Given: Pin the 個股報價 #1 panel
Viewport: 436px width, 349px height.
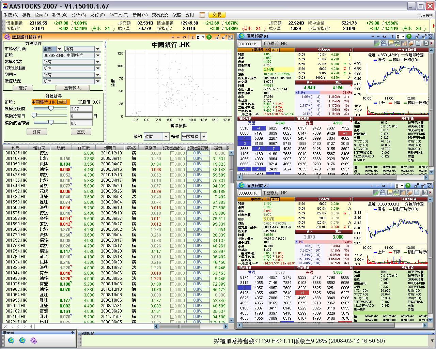Looking at the screenshot, I should pyautogui.click(x=384, y=36).
